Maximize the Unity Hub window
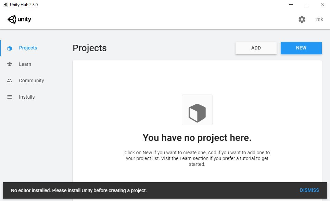Image resolution: width=330 pixels, height=201 pixels. pos(306,5)
